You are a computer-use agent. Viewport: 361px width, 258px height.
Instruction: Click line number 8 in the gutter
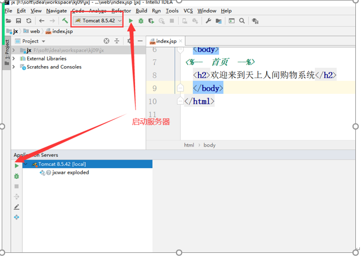pos(154,75)
